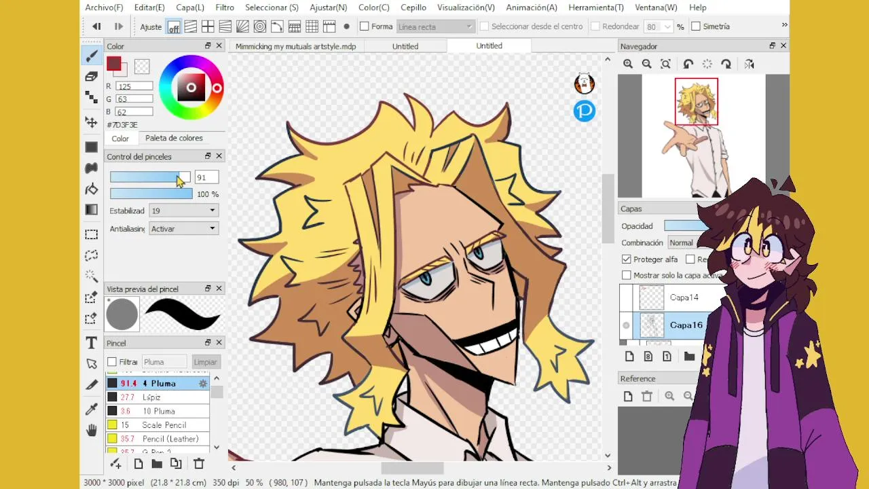This screenshot has width=869, height=489.
Task: Zoom out using the Navigator magnifier minus
Action: tap(646, 64)
